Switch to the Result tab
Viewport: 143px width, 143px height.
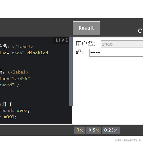[x=86, y=28]
